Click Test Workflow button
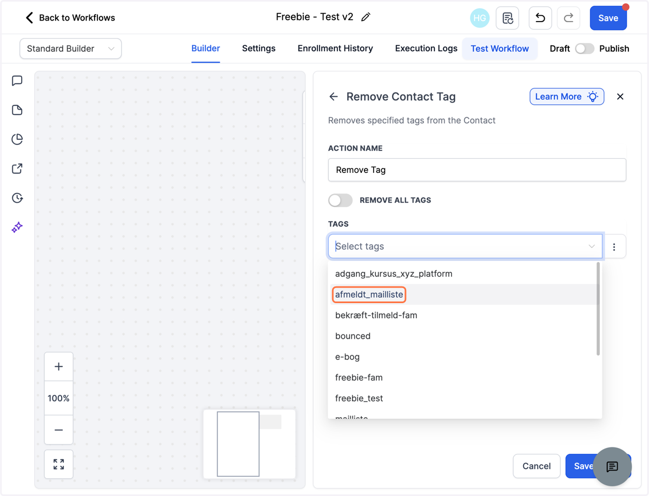This screenshot has height=496, width=649. 500,49
